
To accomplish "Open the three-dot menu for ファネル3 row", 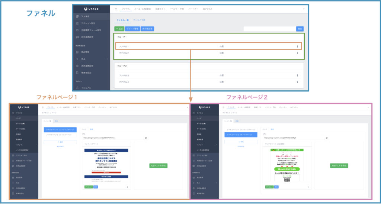I will 297,75.
